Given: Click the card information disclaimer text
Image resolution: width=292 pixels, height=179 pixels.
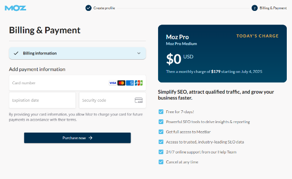Looking at the screenshot, I should 76,117.
